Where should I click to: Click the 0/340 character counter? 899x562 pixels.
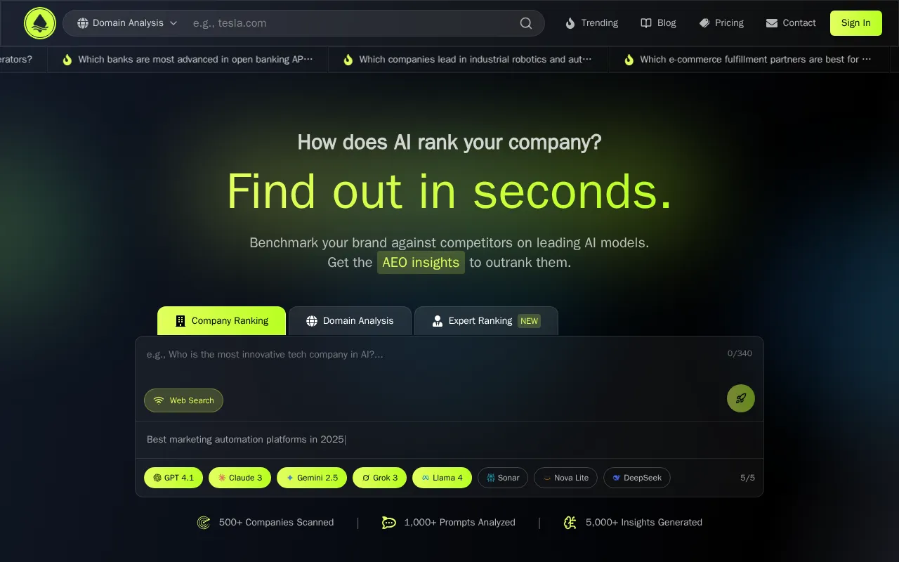pyautogui.click(x=740, y=353)
